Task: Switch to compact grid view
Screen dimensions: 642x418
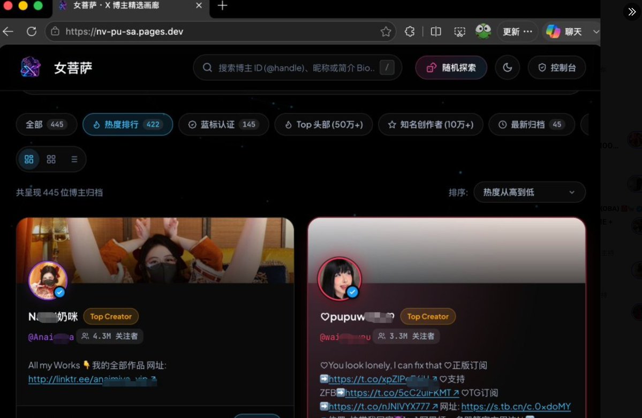Action: [51, 159]
